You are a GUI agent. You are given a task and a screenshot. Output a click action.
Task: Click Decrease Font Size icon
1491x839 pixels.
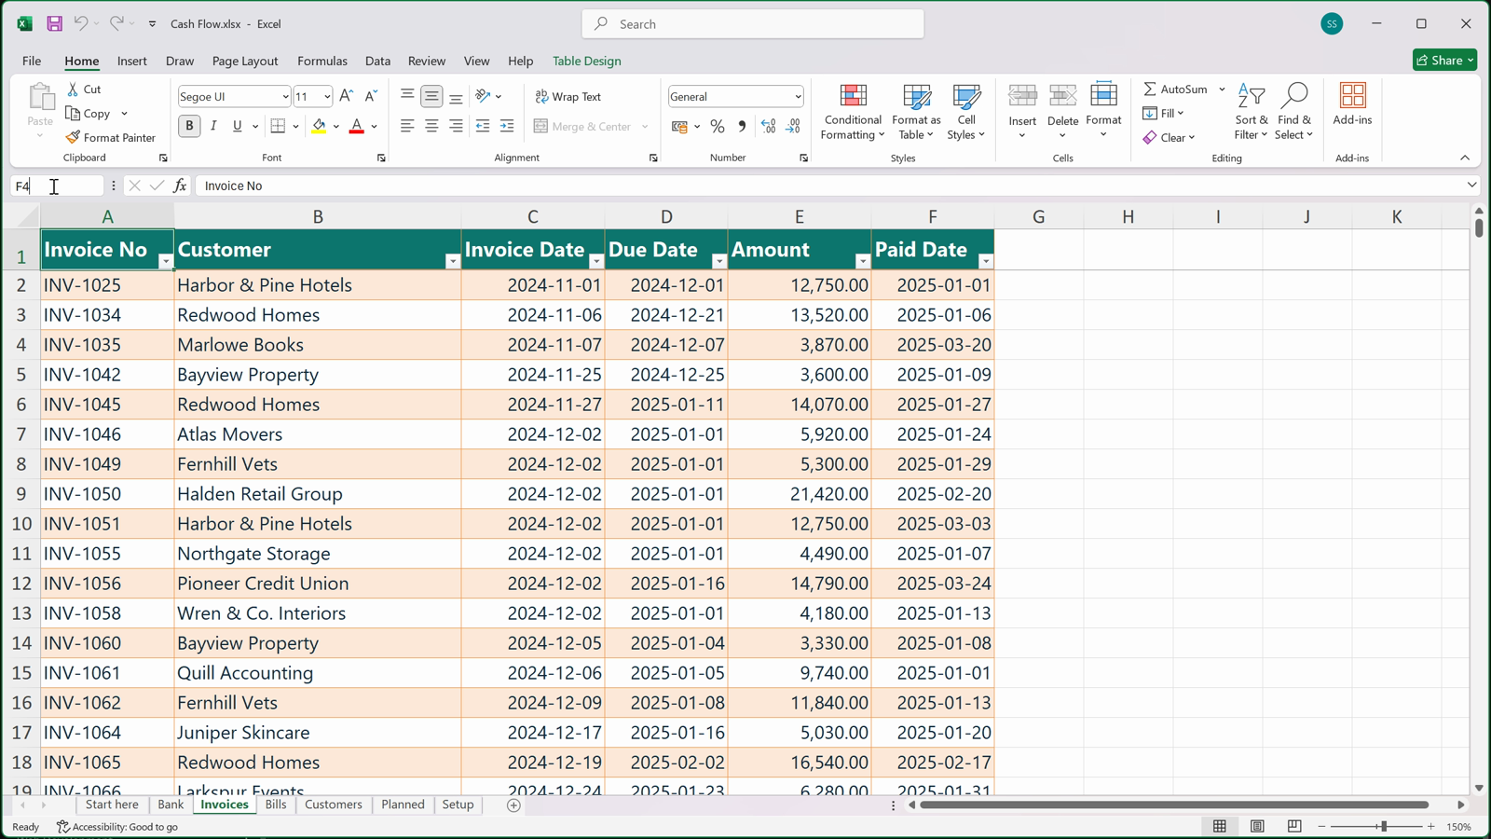pyautogui.click(x=370, y=96)
